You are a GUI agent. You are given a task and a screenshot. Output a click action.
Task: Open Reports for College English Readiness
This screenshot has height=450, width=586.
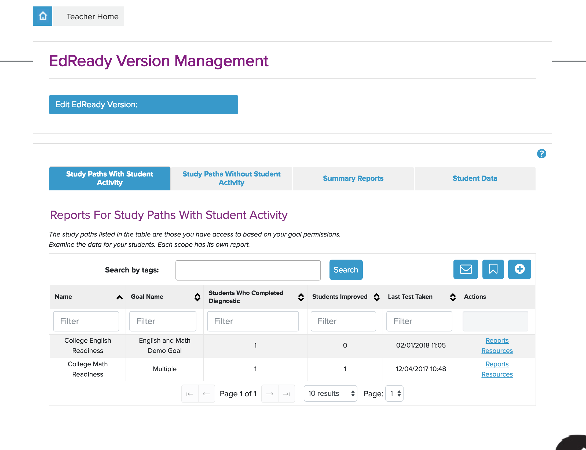point(497,340)
